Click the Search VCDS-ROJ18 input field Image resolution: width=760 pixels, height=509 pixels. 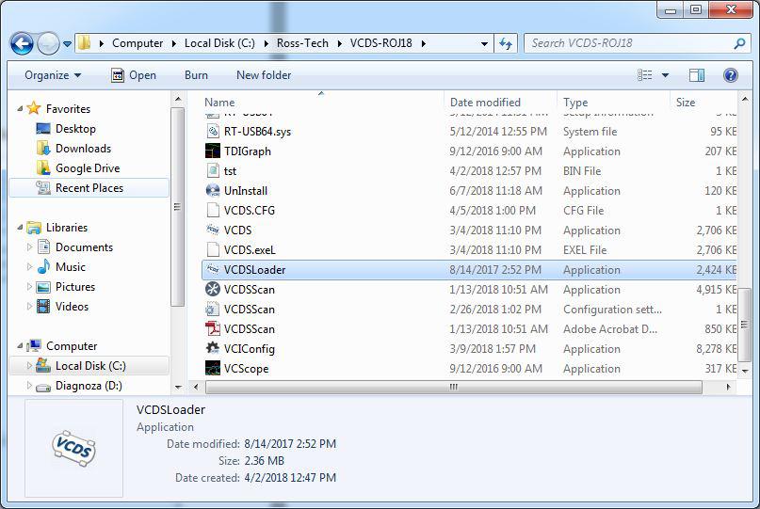[x=630, y=43]
